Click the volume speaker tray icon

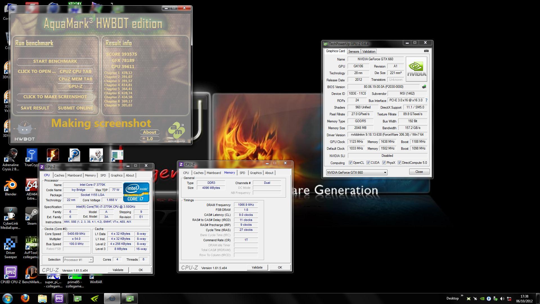502,299
